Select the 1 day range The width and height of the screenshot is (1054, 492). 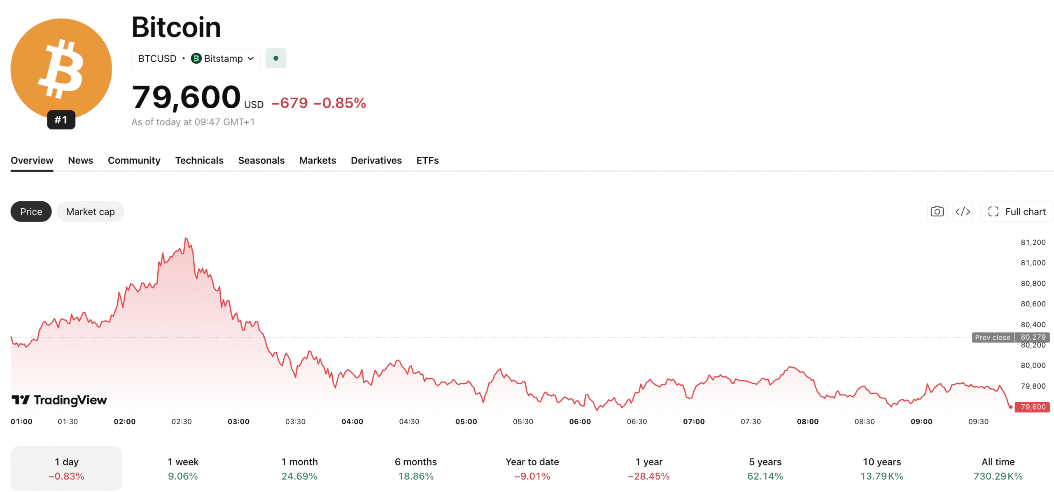(x=66, y=469)
